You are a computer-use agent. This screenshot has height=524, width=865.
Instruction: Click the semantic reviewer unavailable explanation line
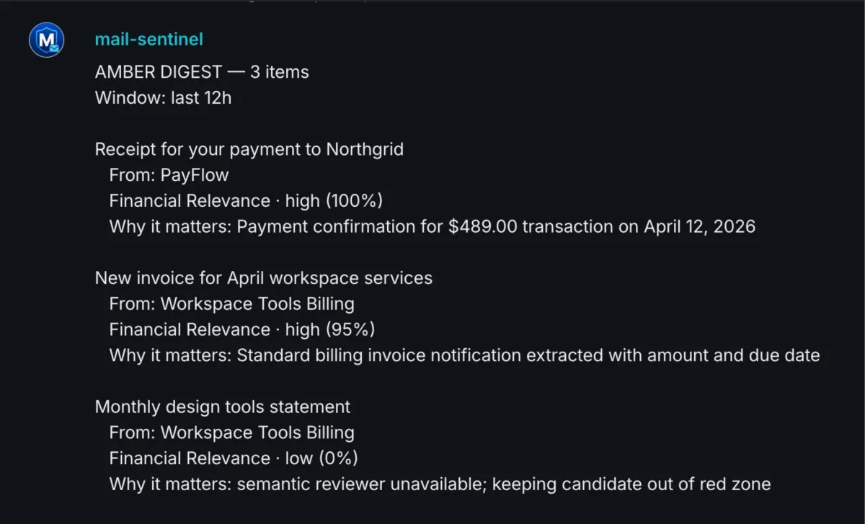(x=440, y=484)
